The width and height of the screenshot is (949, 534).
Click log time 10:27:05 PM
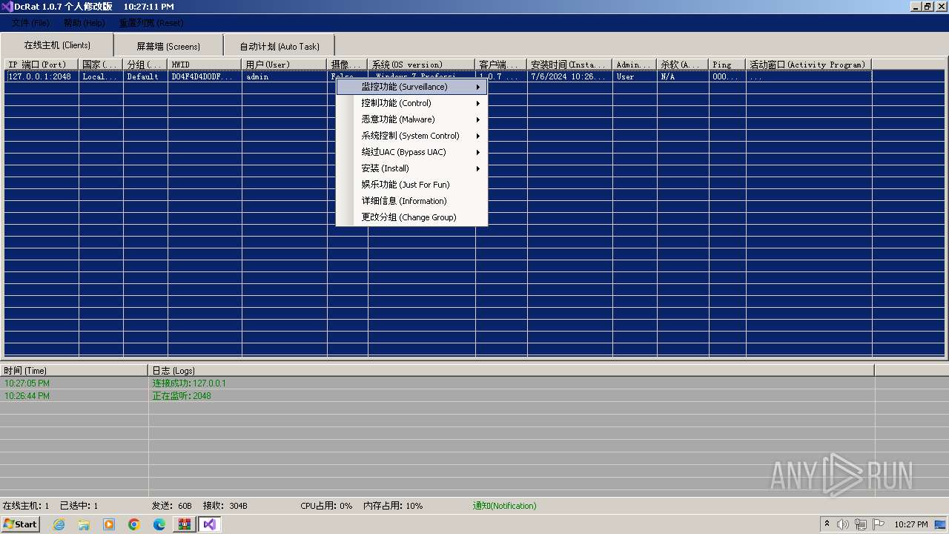coord(27,383)
